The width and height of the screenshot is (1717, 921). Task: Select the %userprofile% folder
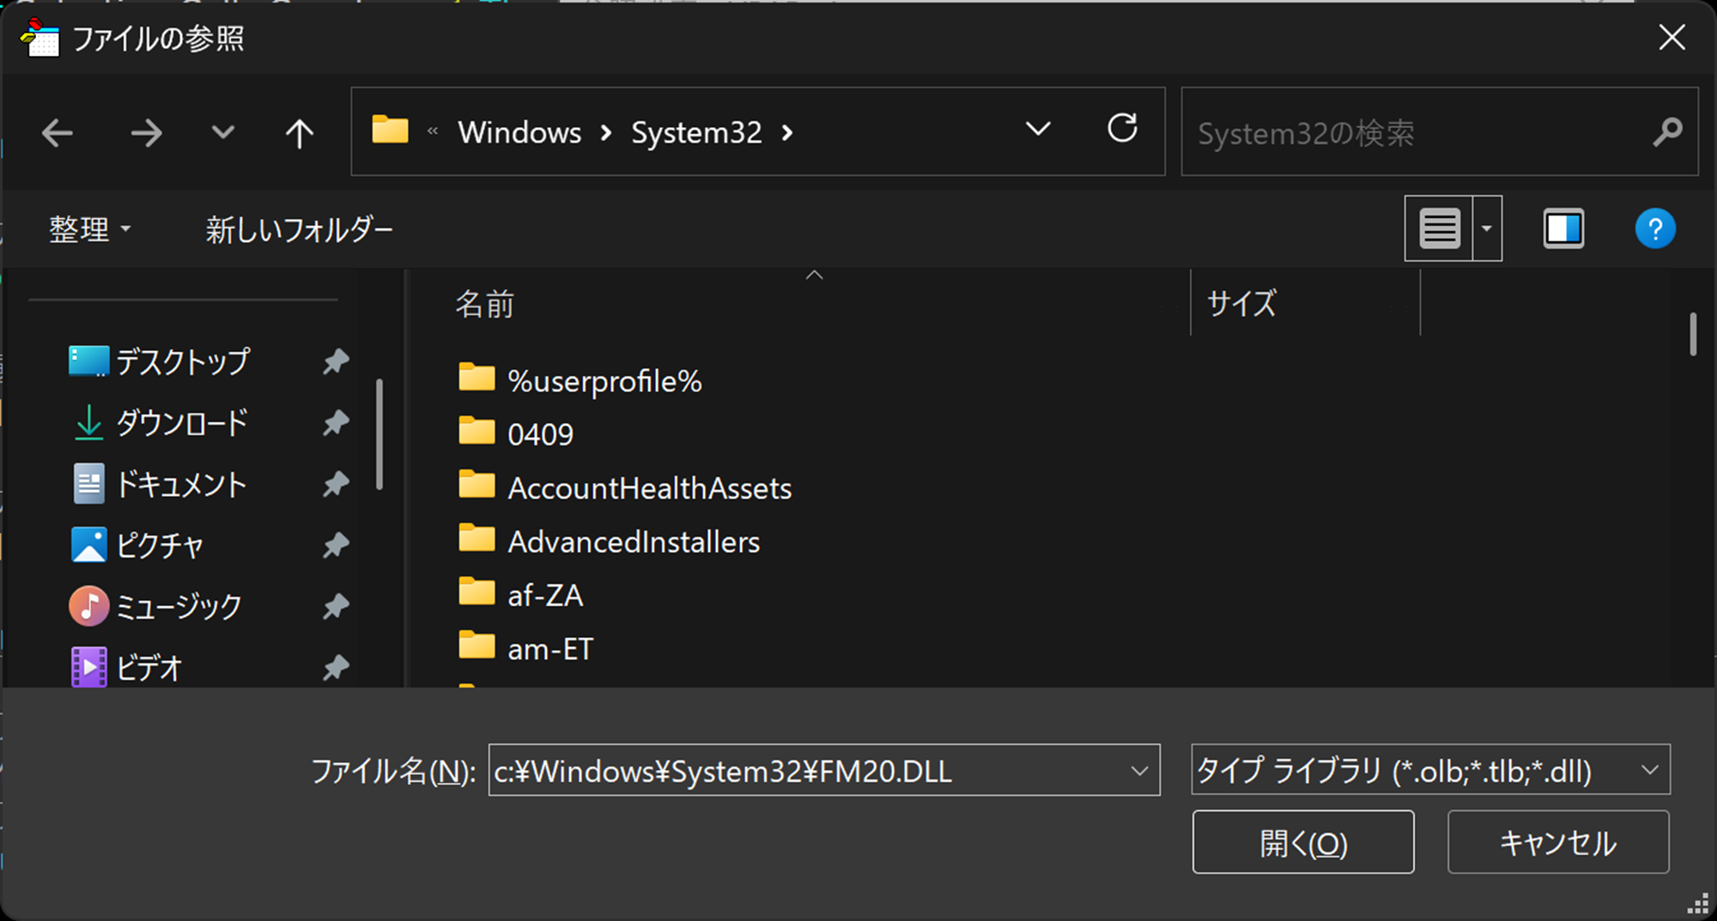coord(579,380)
